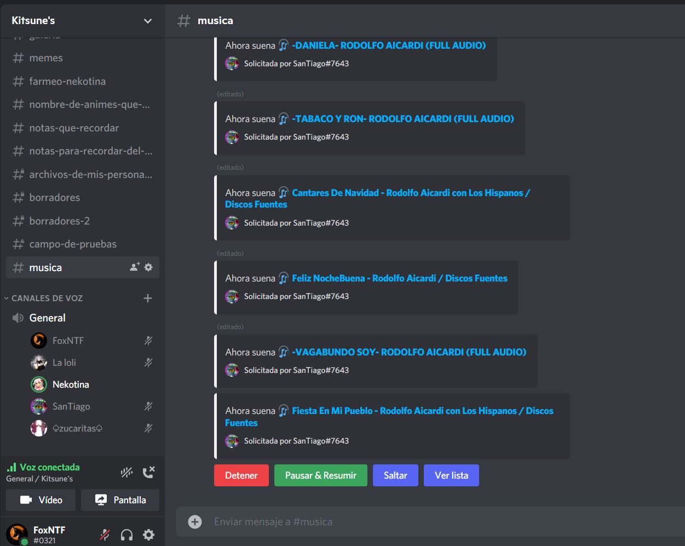Click Nekotina's avatar in voice list
This screenshot has width=685, height=546.
pyautogui.click(x=39, y=384)
